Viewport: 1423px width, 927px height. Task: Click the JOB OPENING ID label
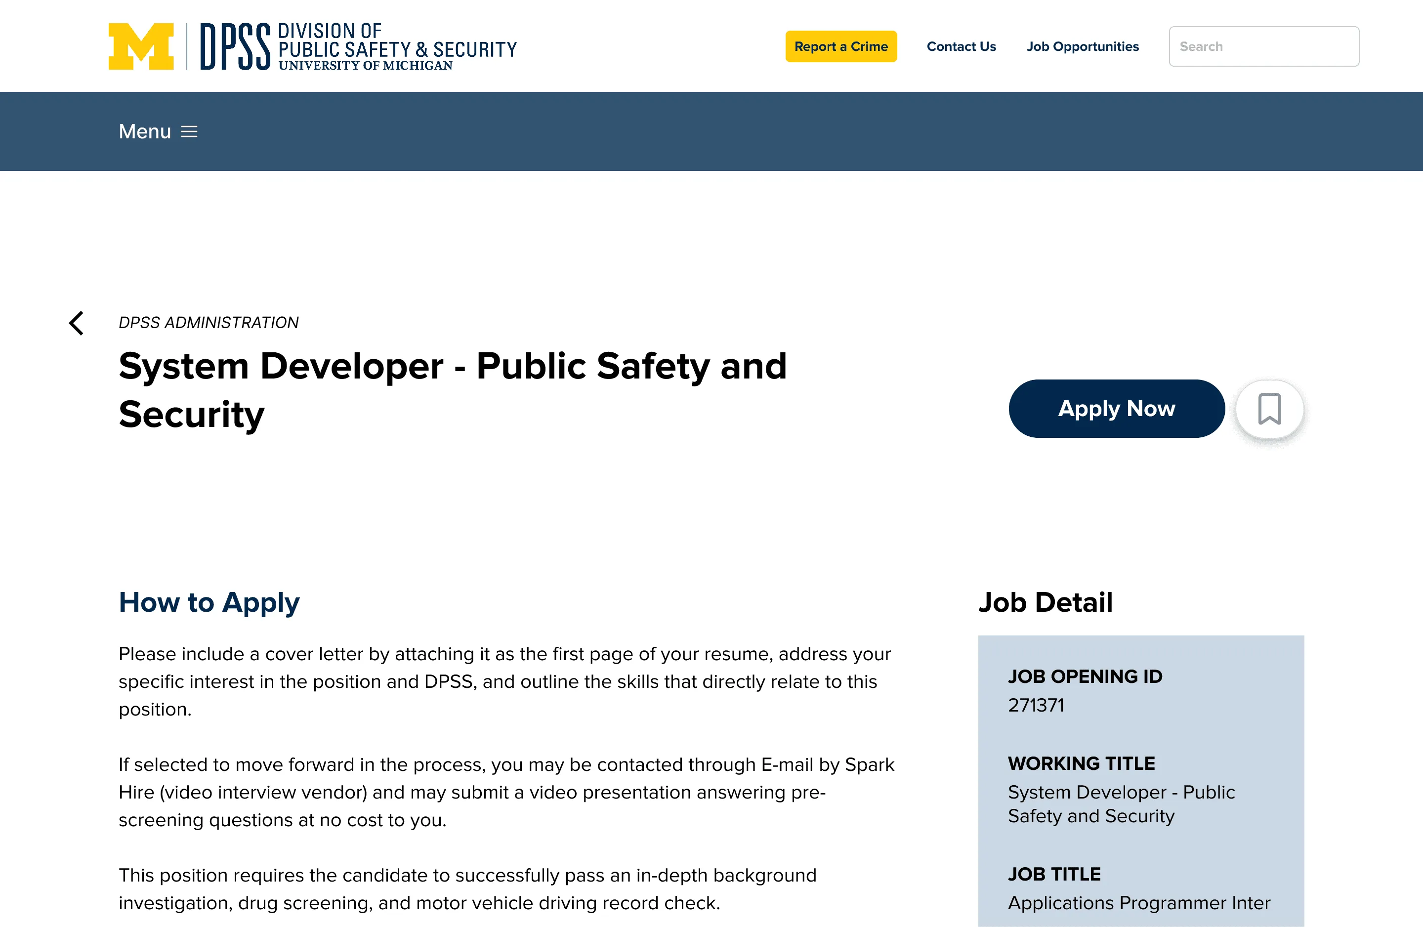tap(1085, 676)
